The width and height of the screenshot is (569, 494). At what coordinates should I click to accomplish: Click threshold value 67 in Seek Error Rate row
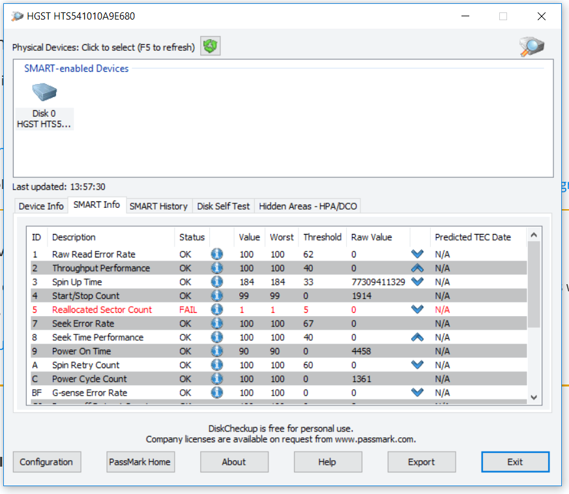pos(308,323)
